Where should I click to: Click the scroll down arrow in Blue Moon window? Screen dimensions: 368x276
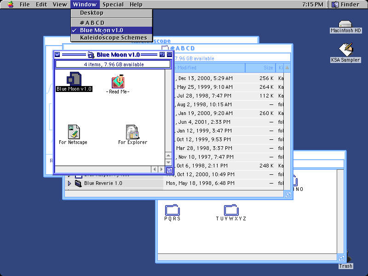(x=168, y=162)
